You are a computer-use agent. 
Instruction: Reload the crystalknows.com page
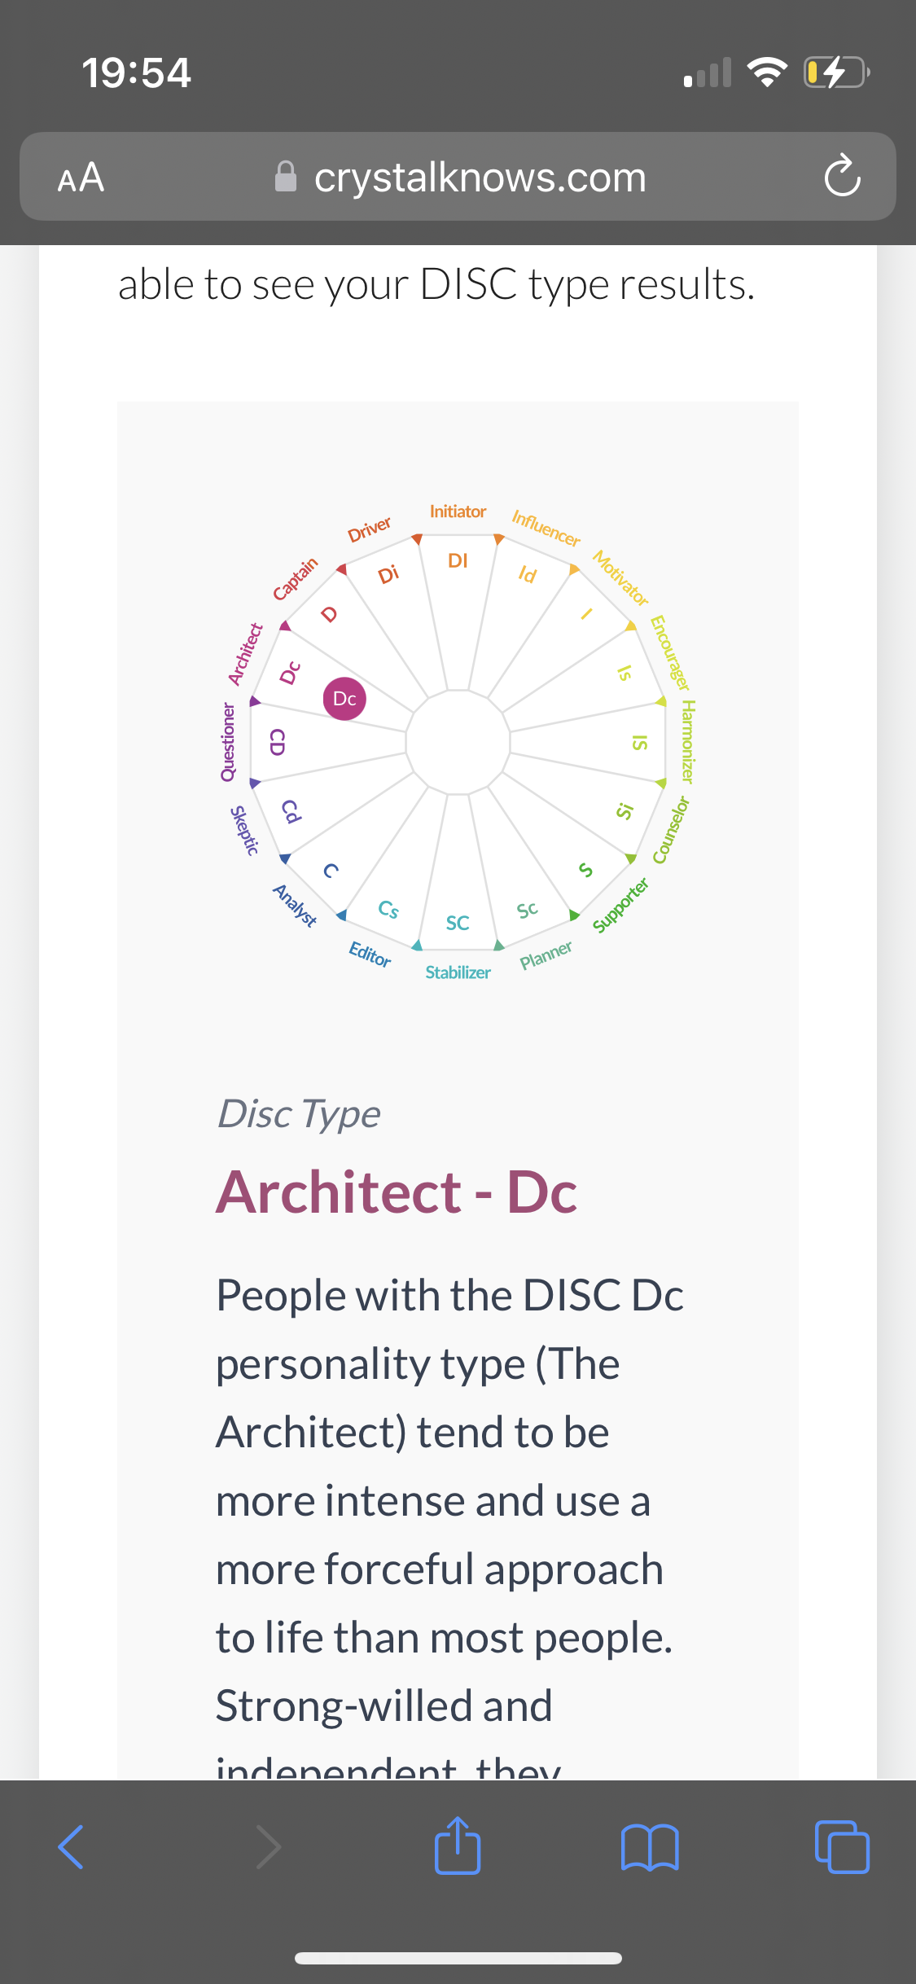tap(841, 177)
